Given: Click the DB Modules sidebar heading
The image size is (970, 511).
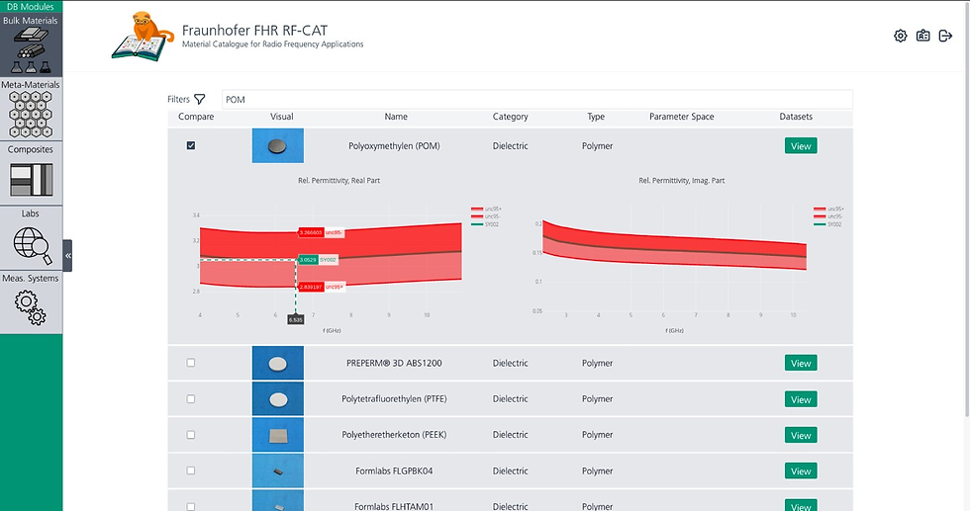Looking at the screenshot, I should [31, 7].
